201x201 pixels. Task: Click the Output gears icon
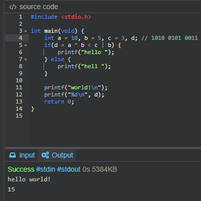pyautogui.click(x=45, y=155)
